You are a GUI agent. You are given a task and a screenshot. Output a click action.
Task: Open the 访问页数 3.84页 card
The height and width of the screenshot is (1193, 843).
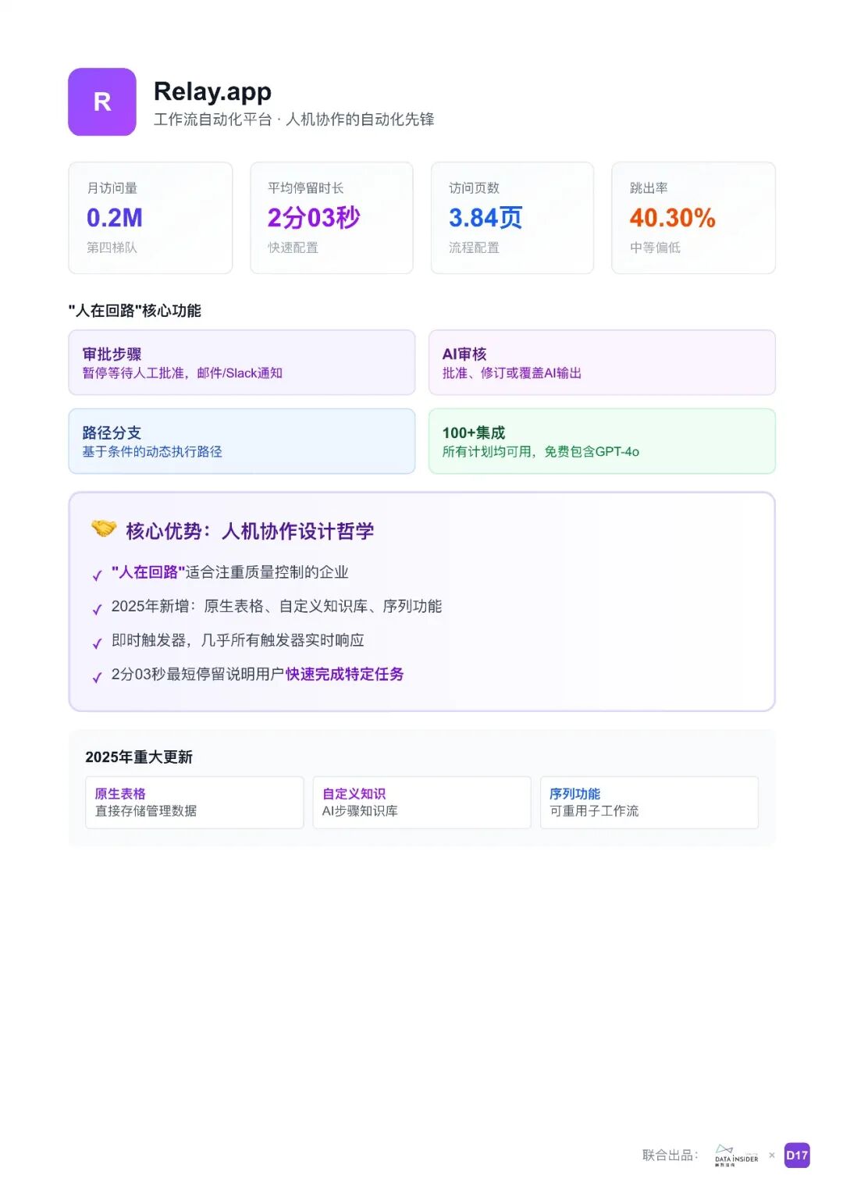tap(512, 218)
